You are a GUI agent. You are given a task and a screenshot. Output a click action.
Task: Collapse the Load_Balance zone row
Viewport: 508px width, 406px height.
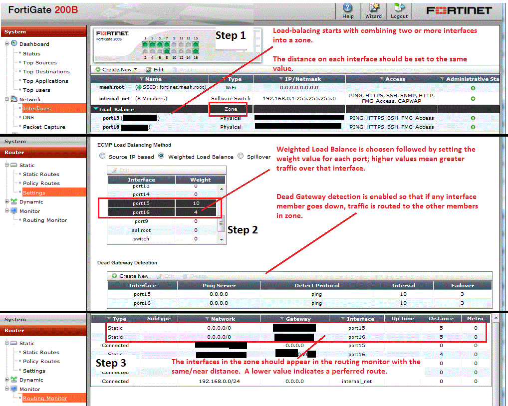click(x=96, y=109)
